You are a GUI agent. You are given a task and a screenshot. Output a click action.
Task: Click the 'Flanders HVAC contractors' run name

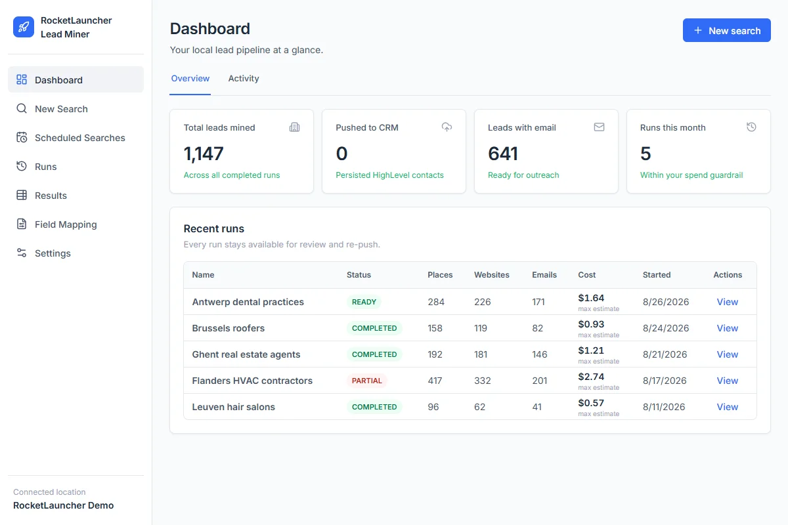pos(252,381)
